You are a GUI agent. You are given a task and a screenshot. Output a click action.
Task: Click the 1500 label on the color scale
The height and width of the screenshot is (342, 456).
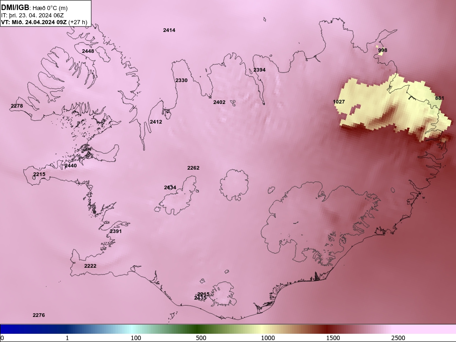point(333,338)
